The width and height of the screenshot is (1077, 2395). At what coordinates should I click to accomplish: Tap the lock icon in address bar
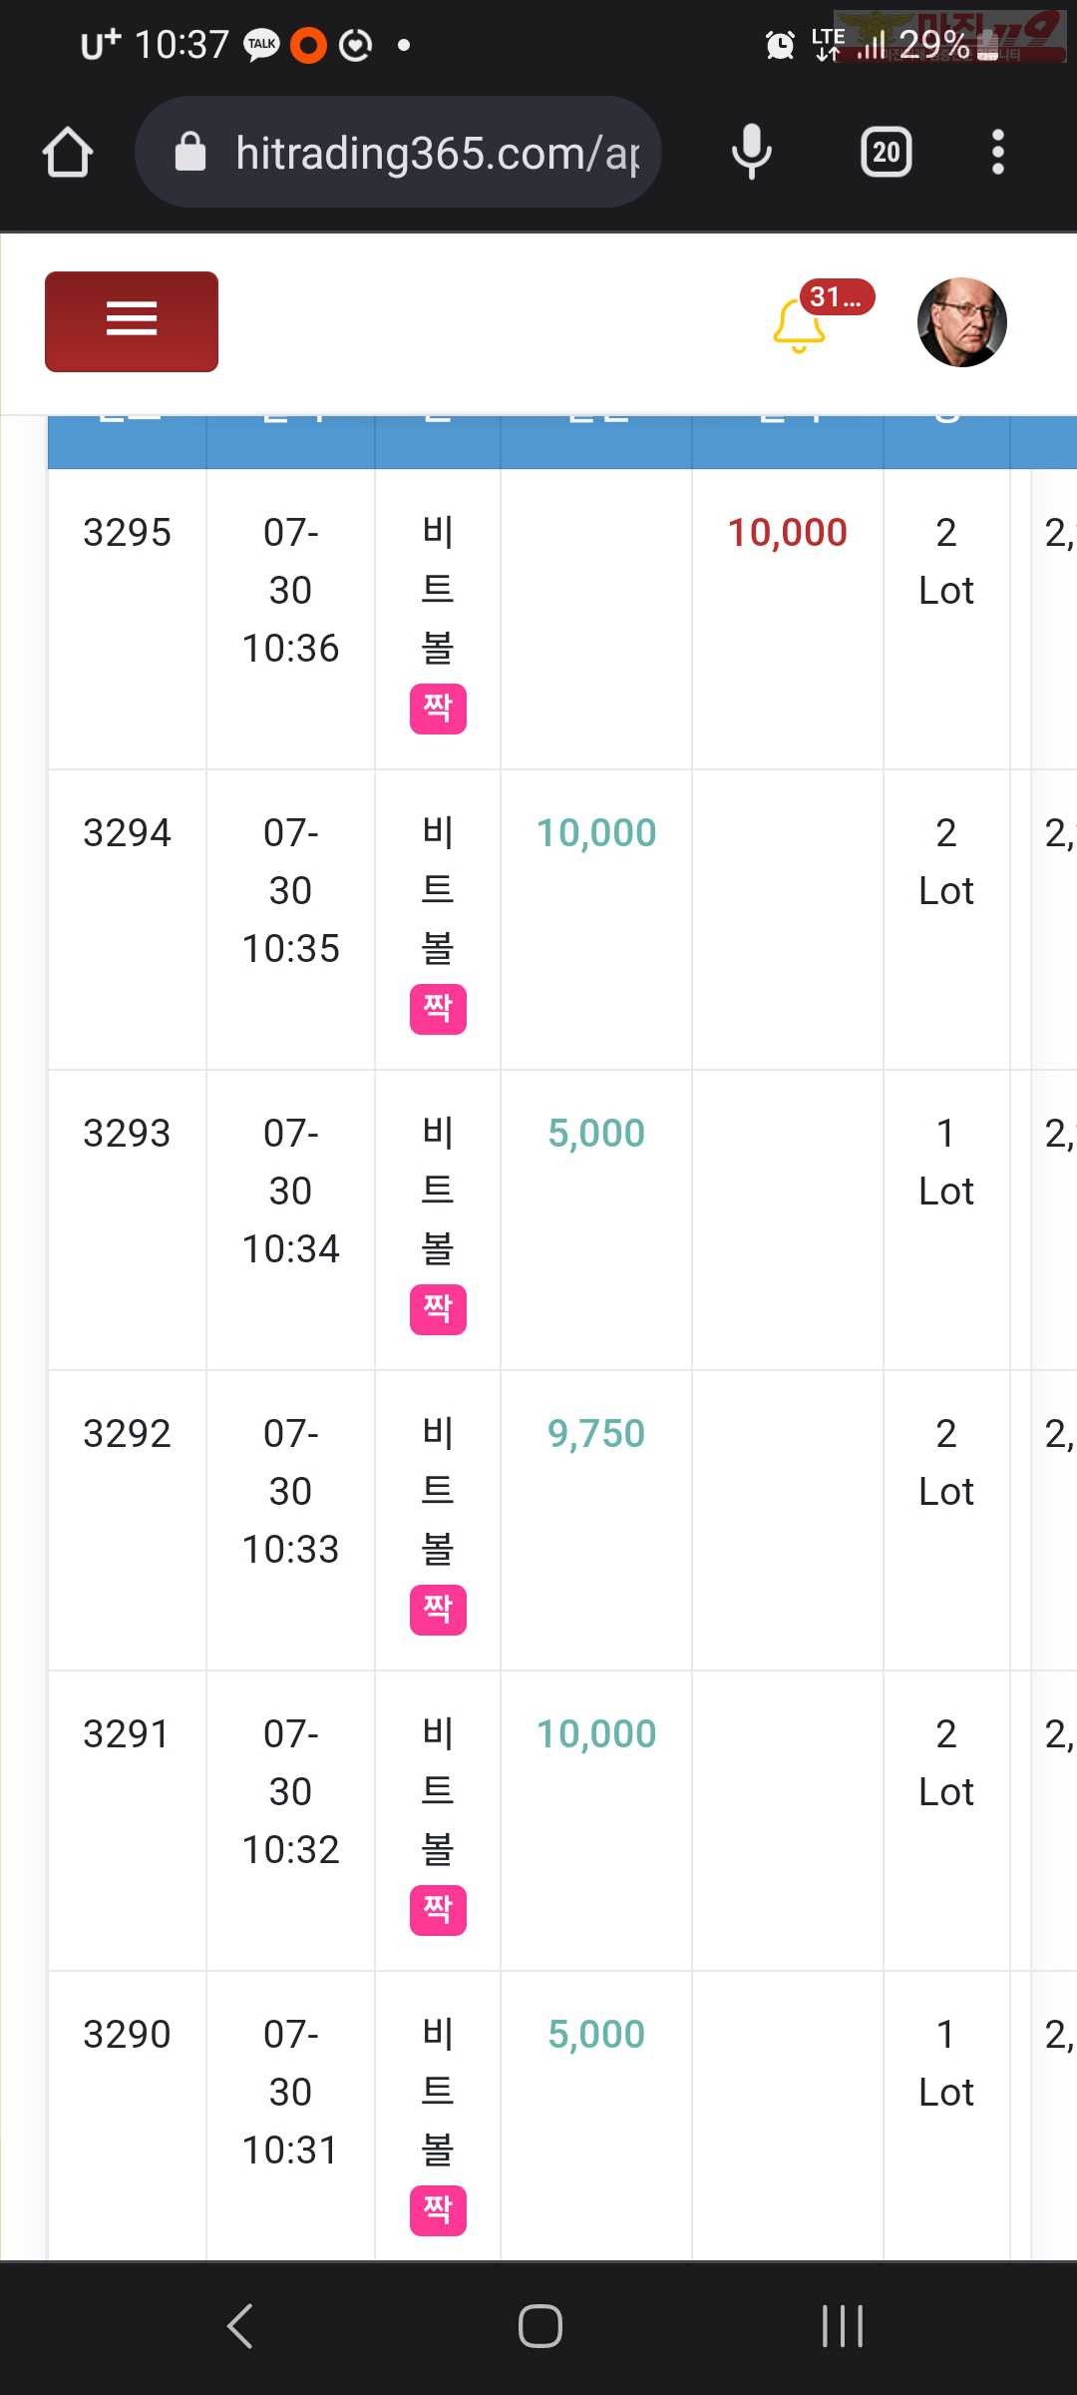click(190, 153)
